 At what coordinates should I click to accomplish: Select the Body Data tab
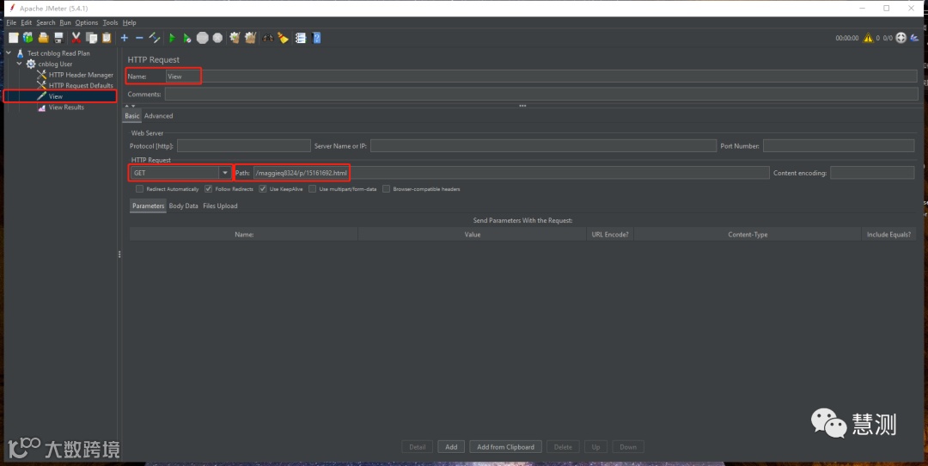click(184, 206)
